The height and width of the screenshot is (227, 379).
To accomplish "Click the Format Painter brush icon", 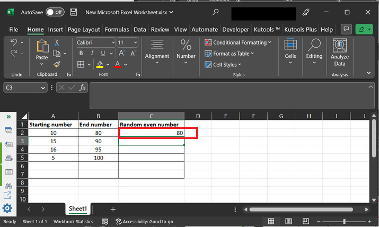I will [57, 64].
